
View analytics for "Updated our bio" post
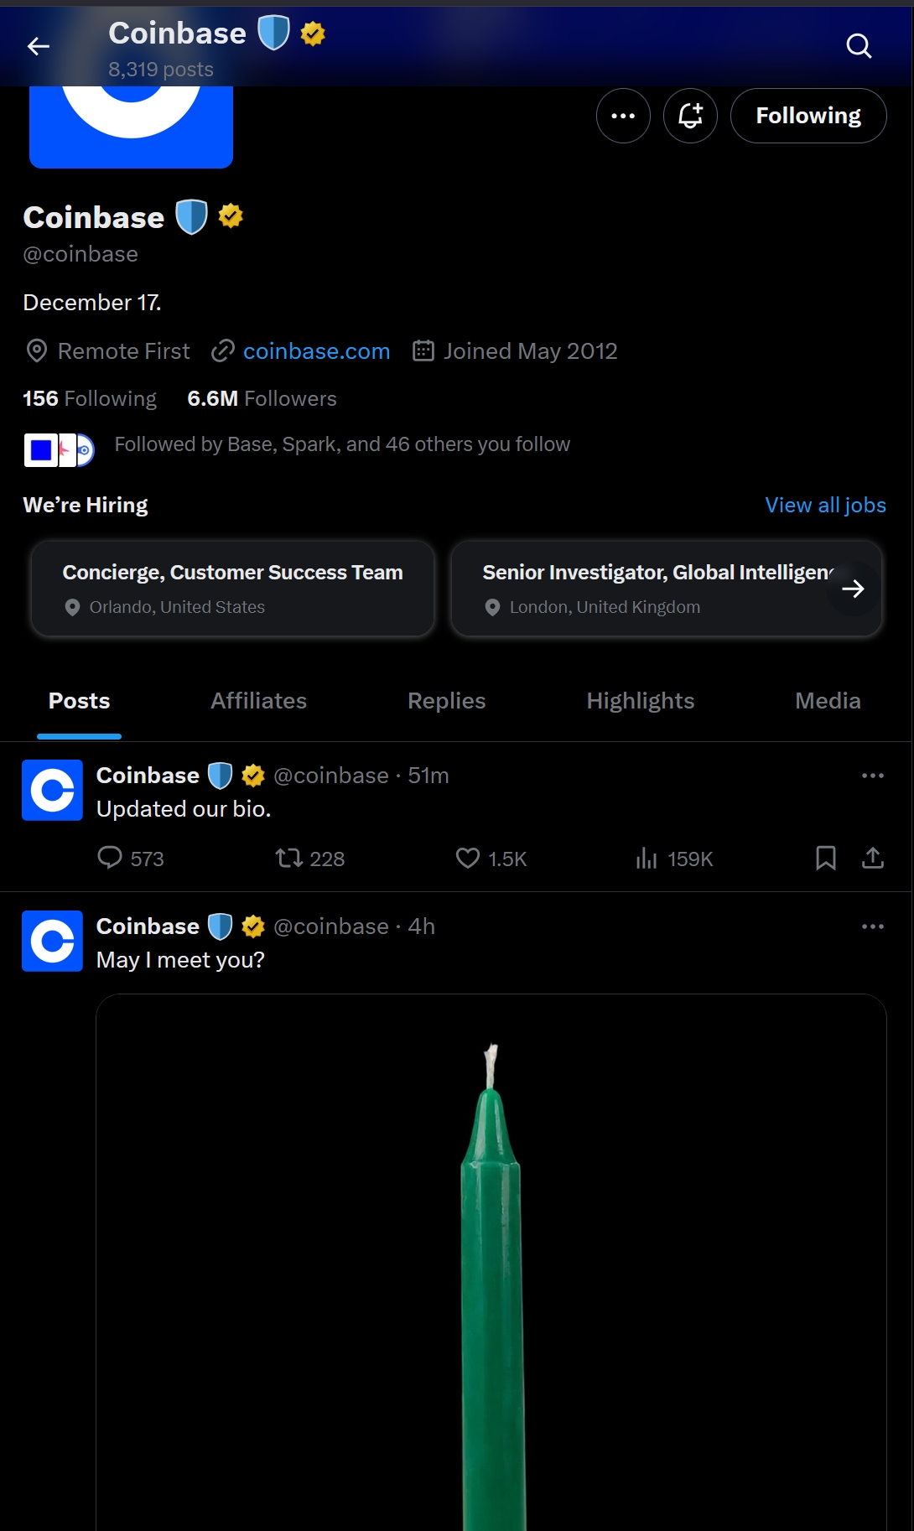coord(647,858)
